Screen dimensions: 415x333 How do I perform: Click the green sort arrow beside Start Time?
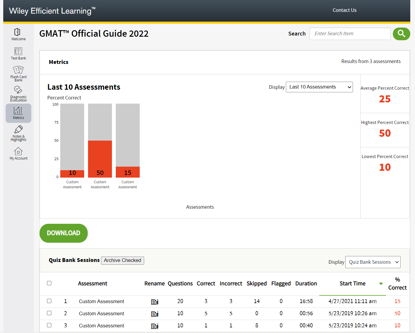tap(381, 284)
